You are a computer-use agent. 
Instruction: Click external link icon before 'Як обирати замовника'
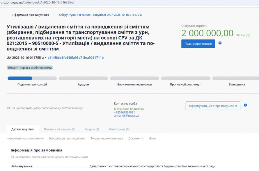click(12, 157)
